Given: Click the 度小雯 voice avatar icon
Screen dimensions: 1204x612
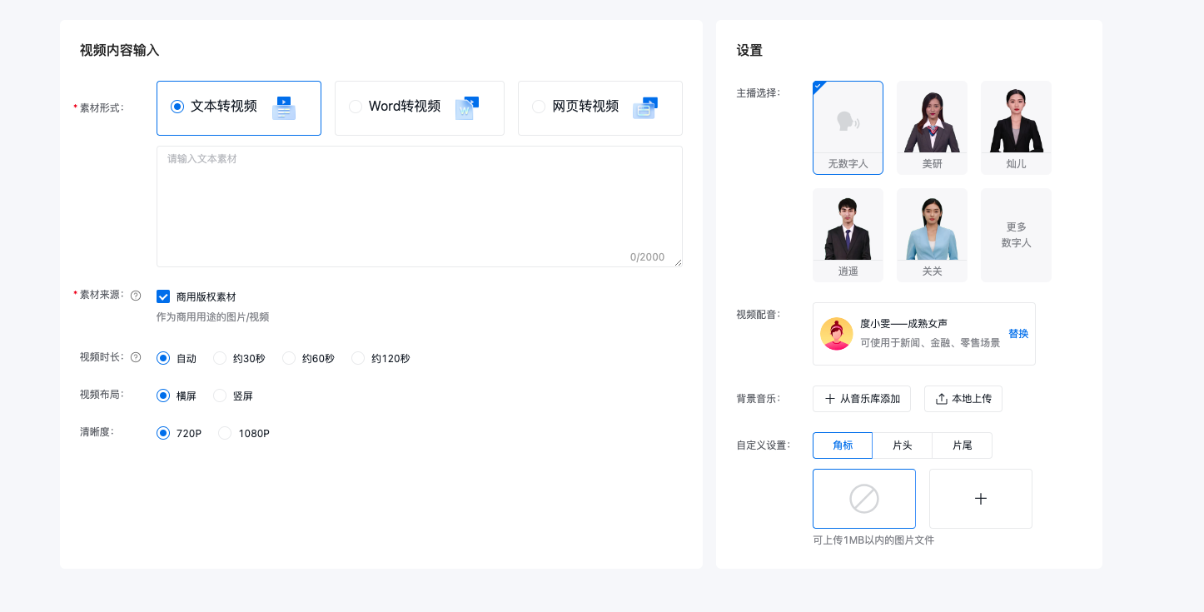Looking at the screenshot, I should 836,333.
